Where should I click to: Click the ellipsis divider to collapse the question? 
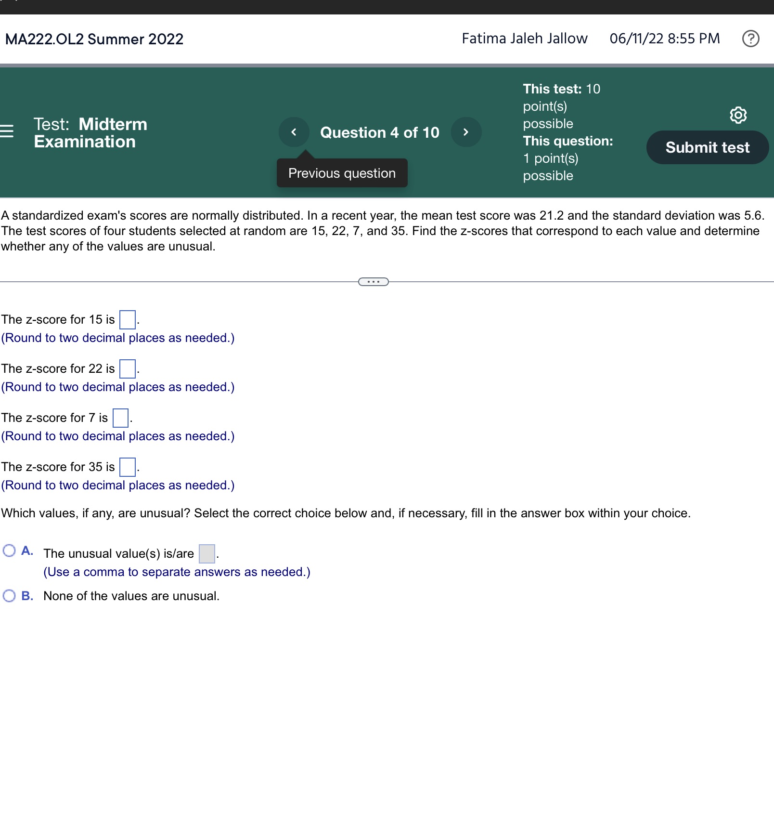click(374, 281)
